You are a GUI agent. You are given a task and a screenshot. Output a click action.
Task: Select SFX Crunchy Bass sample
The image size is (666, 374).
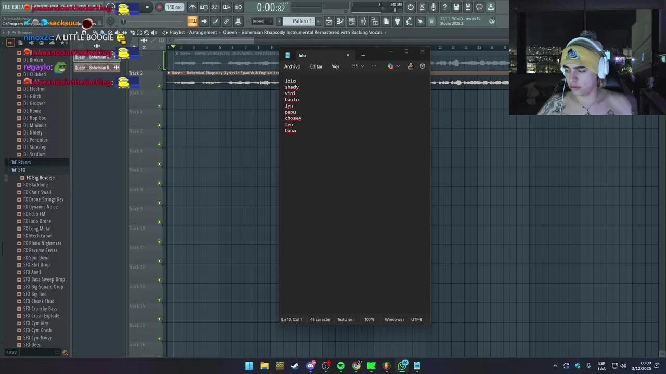point(40,309)
